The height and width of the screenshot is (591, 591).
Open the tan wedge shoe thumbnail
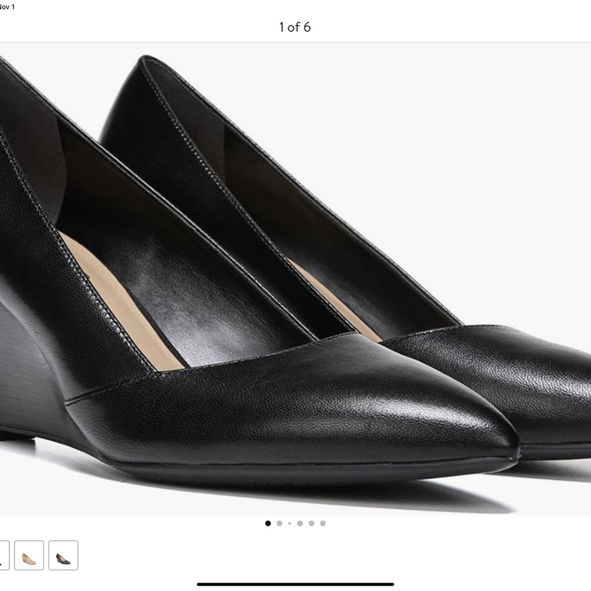pos(29,555)
